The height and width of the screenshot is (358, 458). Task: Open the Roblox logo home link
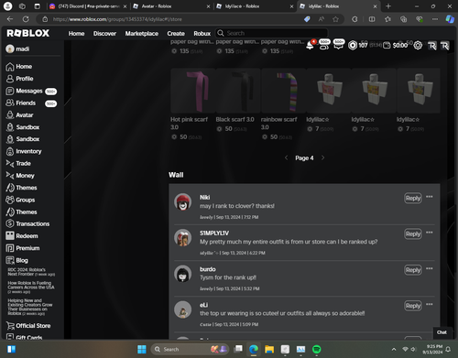pyautogui.click(x=28, y=33)
